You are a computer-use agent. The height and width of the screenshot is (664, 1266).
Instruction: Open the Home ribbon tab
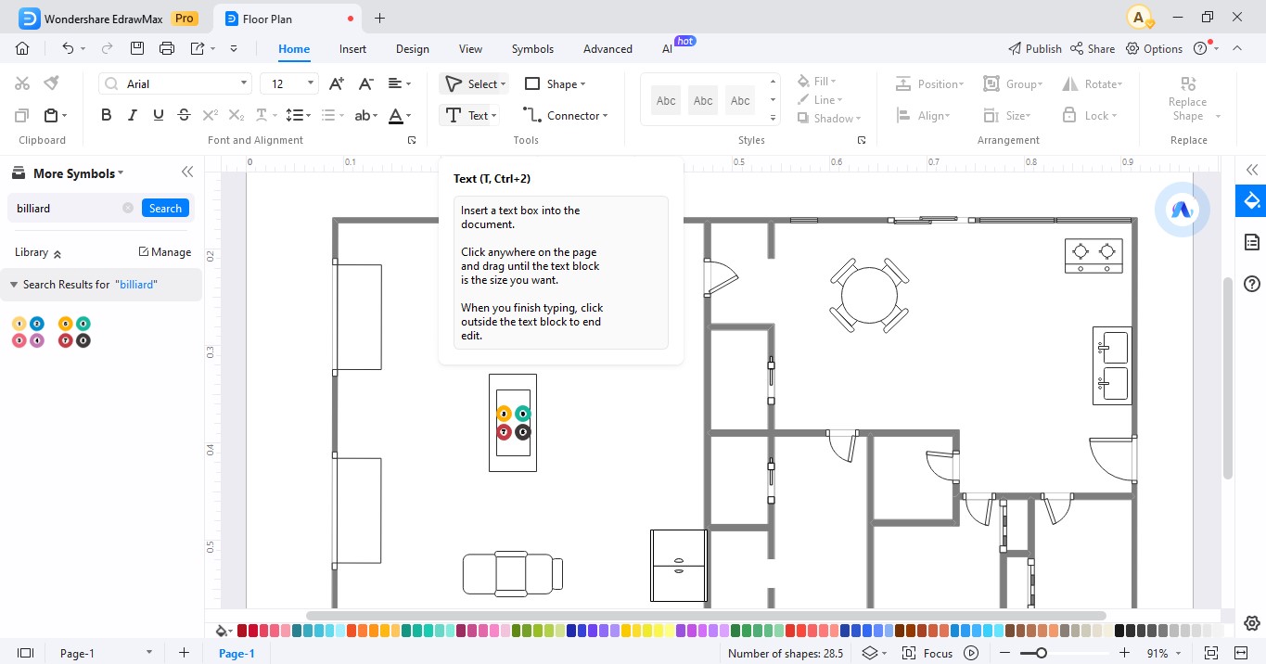[294, 49]
